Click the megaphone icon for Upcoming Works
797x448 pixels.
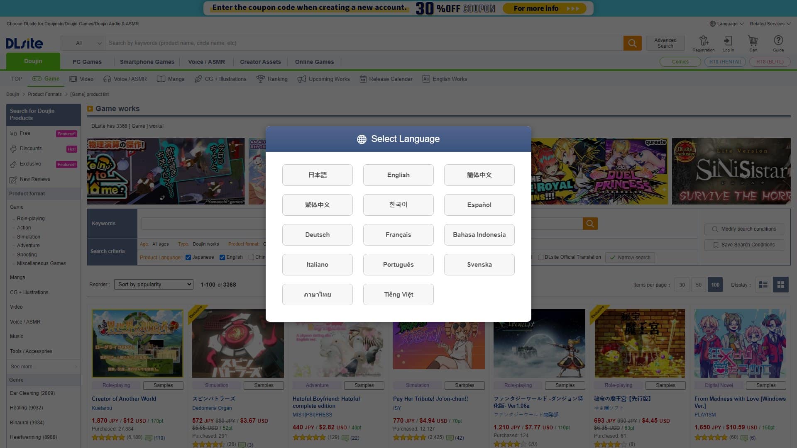tap(302, 79)
